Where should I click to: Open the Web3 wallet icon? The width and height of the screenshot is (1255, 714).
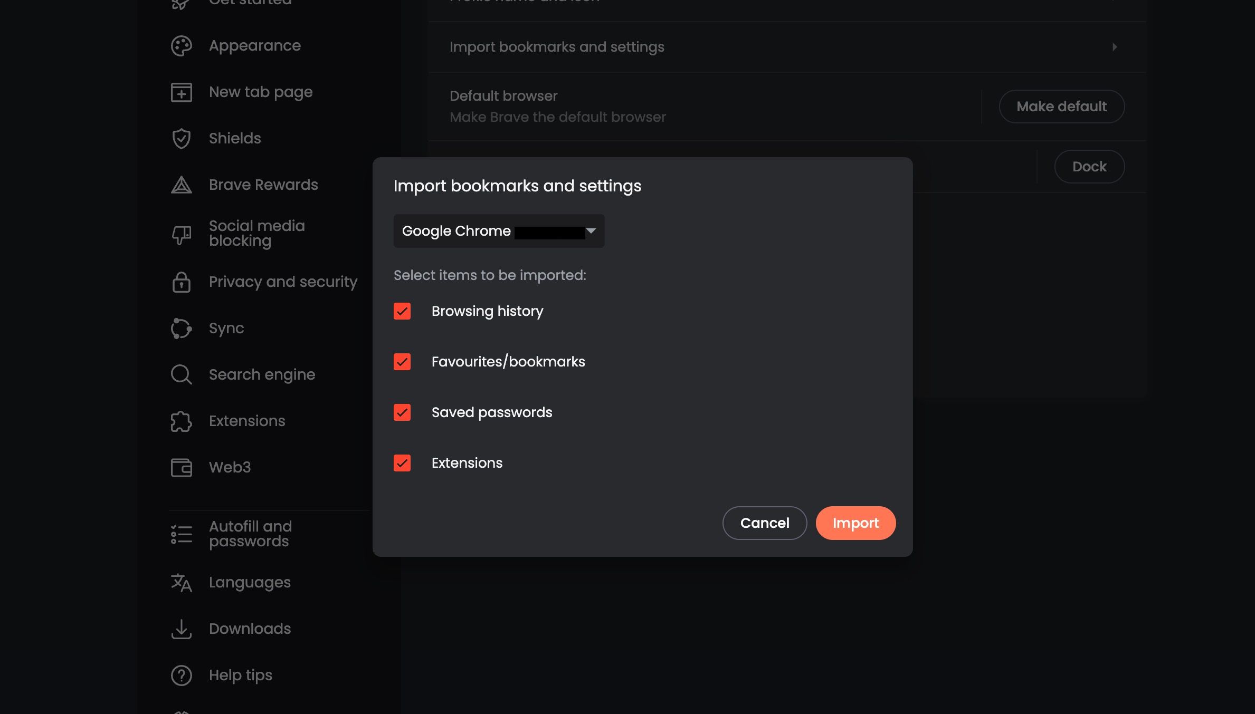[180, 467]
